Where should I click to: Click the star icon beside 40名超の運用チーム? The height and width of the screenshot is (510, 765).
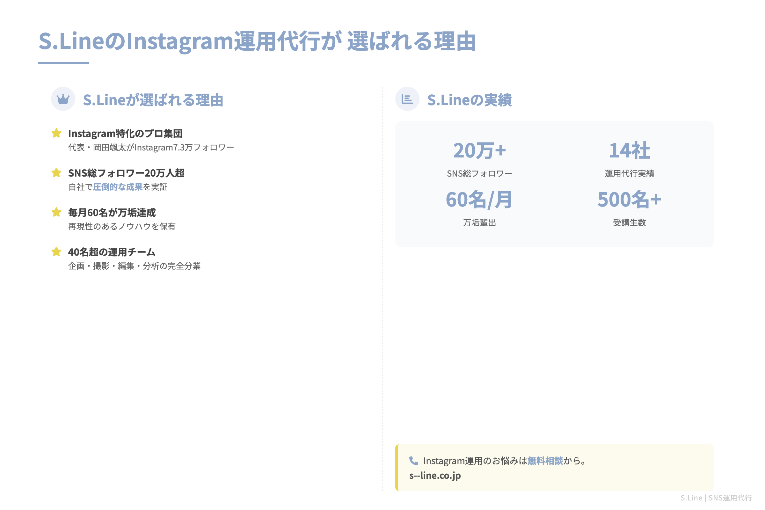pos(57,252)
